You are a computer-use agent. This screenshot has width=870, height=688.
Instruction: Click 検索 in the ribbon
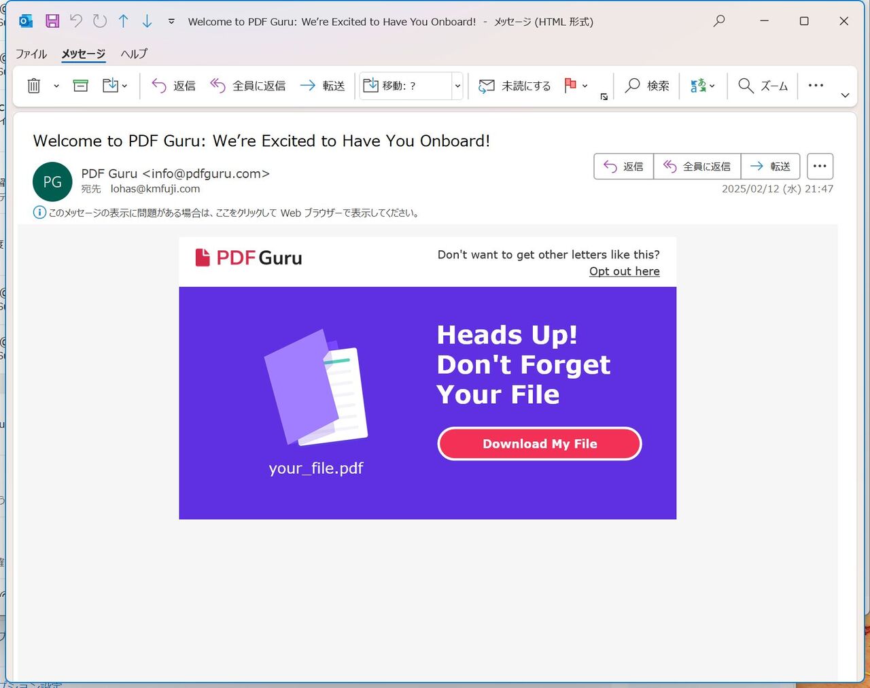647,86
